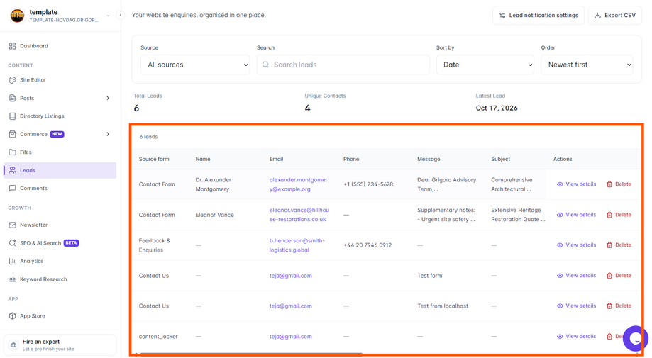Expand the Commerce submenu chevron

(108, 134)
